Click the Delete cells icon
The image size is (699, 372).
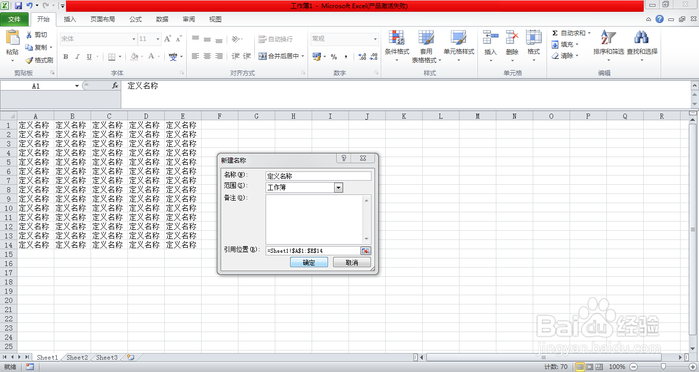(x=512, y=38)
